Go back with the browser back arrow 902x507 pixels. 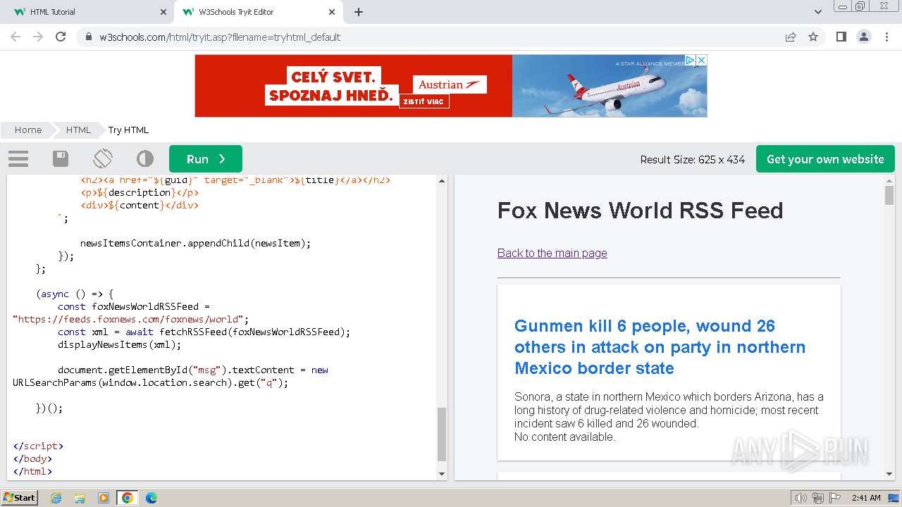point(16,37)
